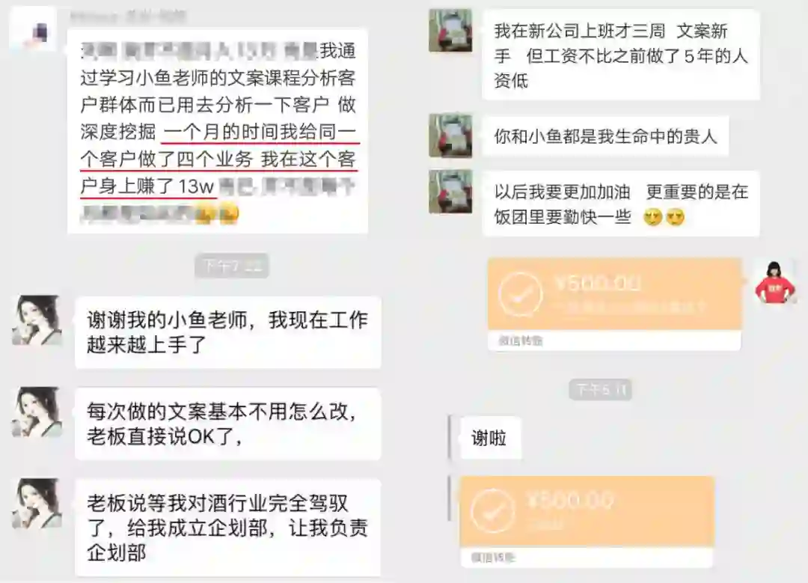Select the 你和小鱼都是我生命中的贵人 bubble

coord(605,136)
